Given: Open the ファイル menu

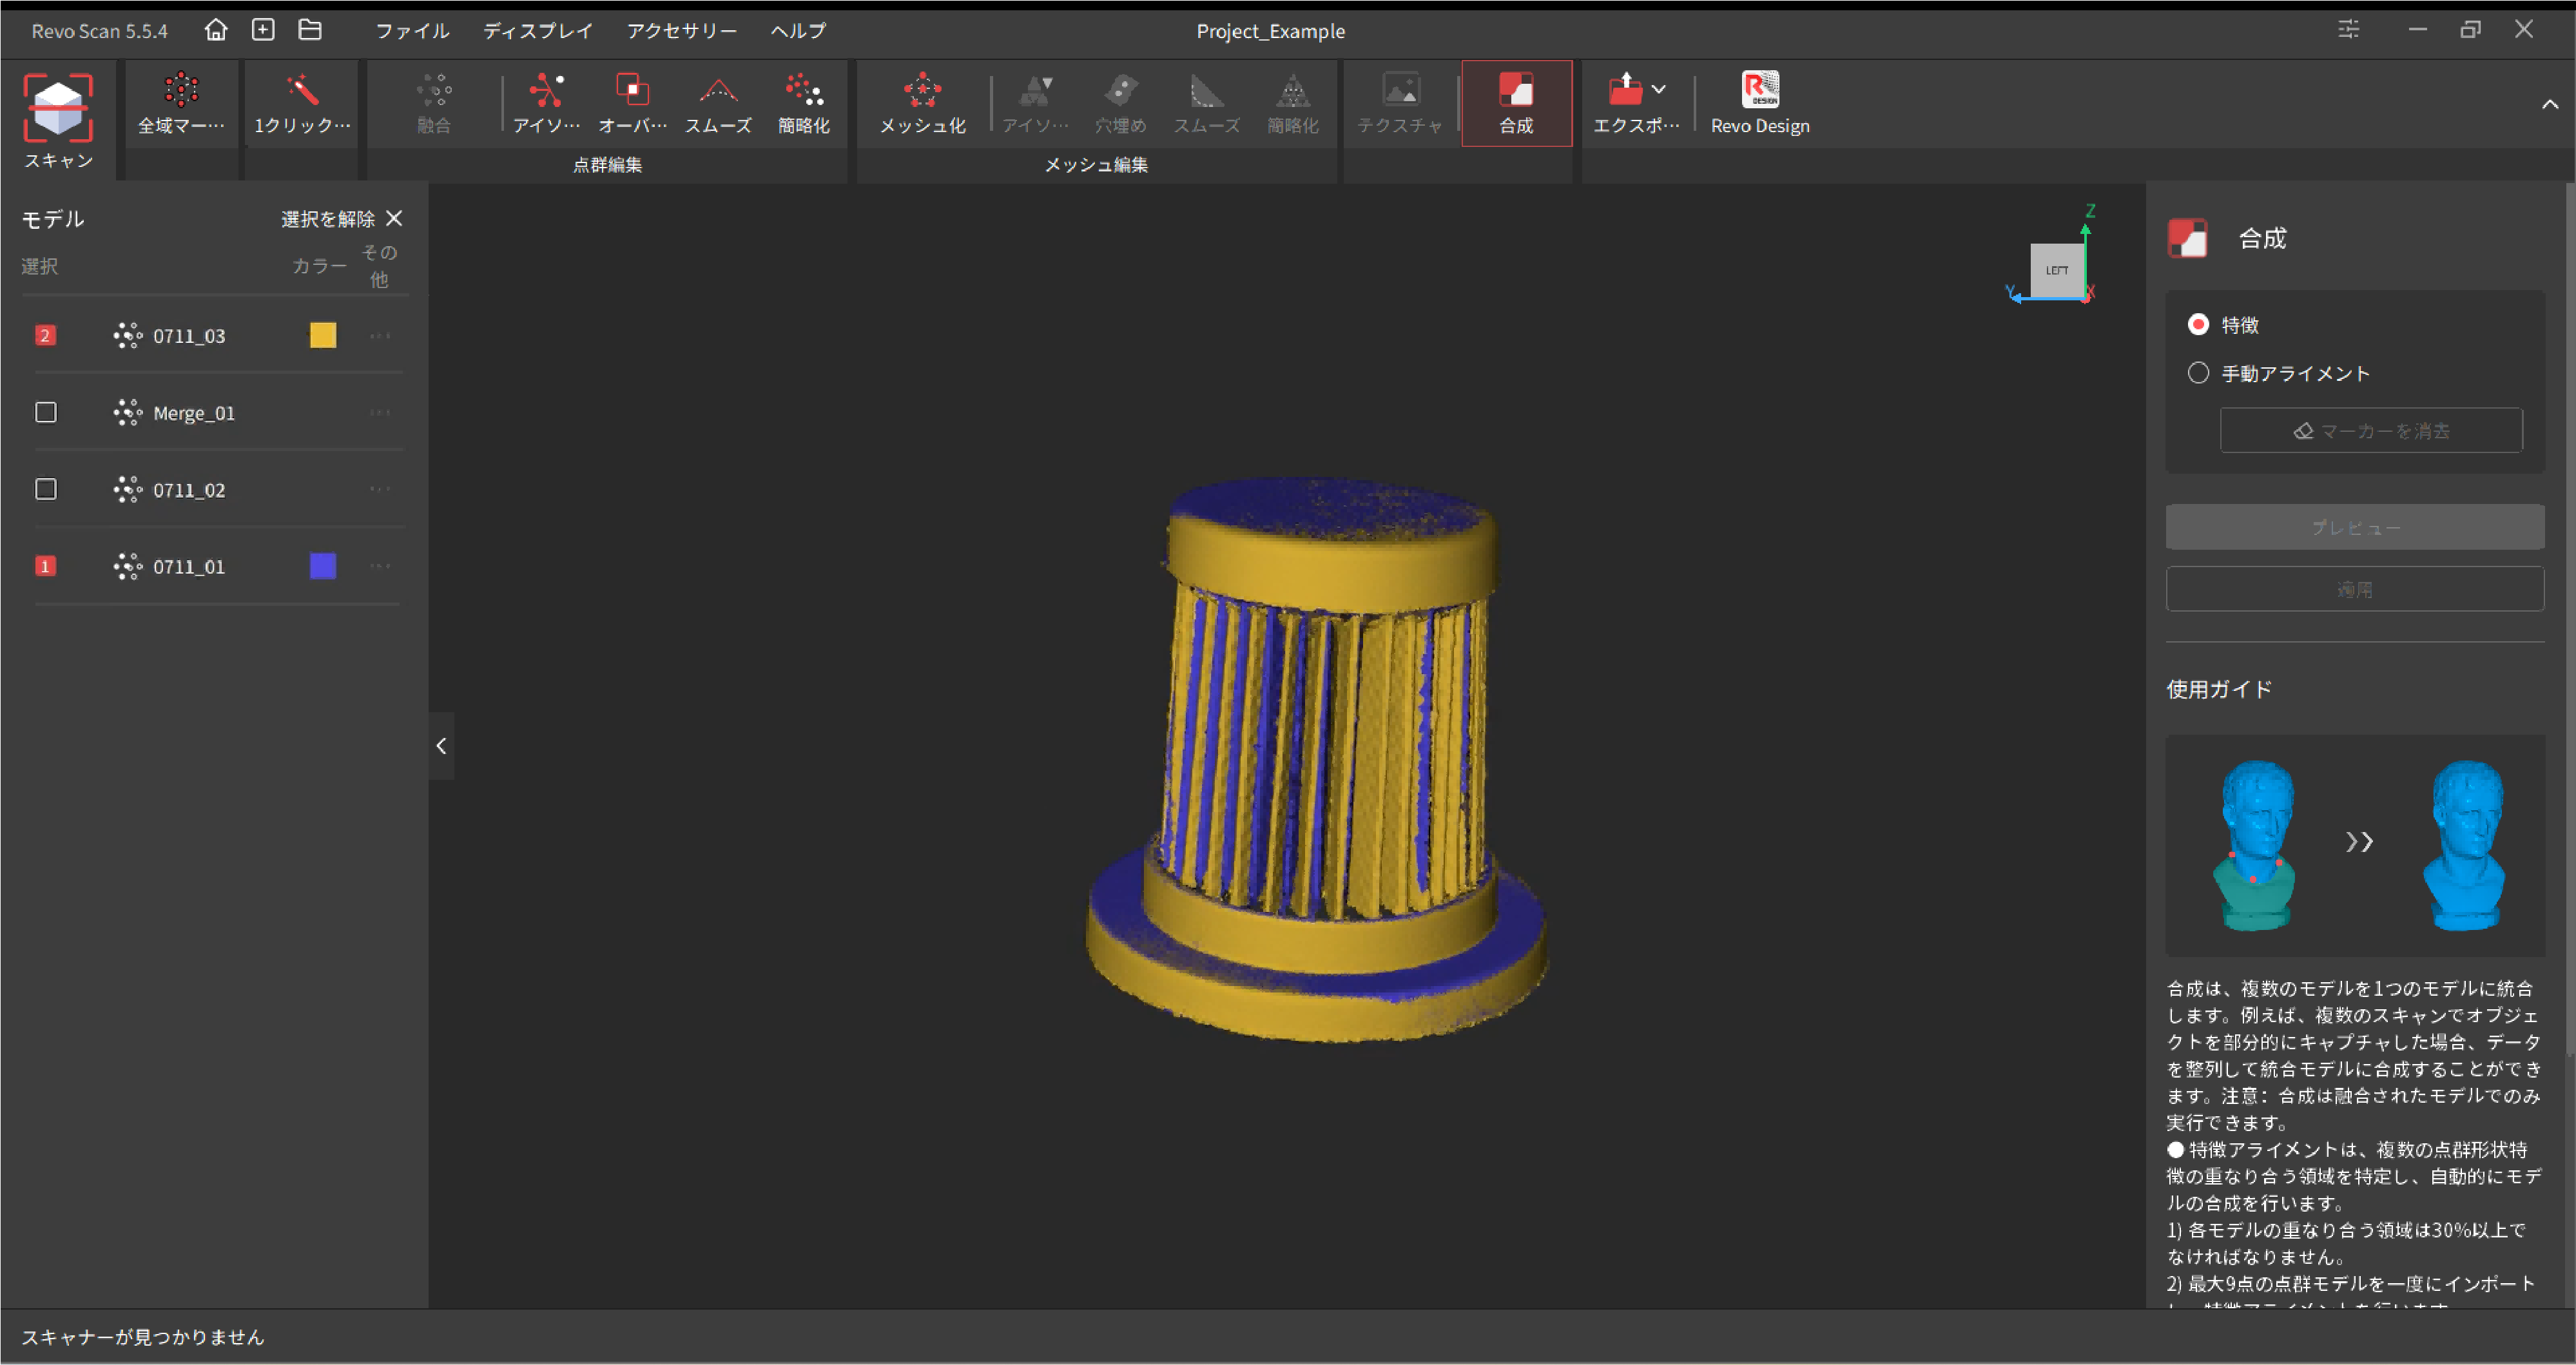Looking at the screenshot, I should pos(412,31).
